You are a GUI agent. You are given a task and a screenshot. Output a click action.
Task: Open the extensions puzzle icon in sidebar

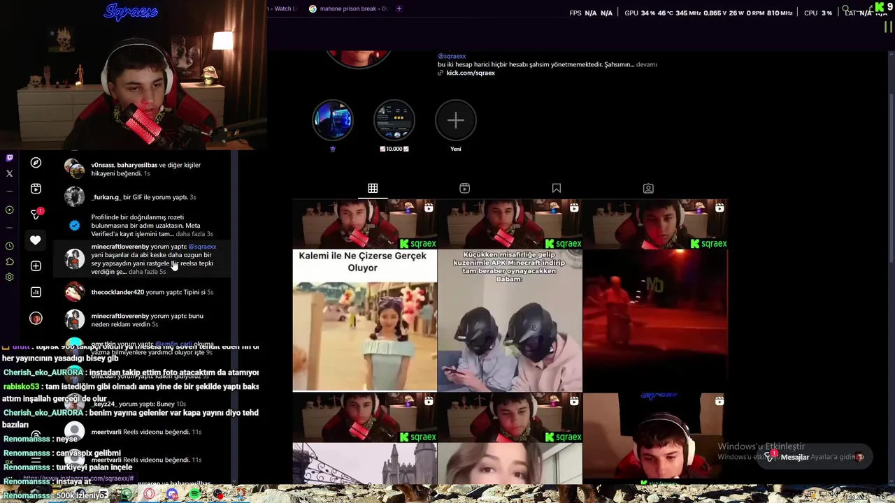point(9,261)
